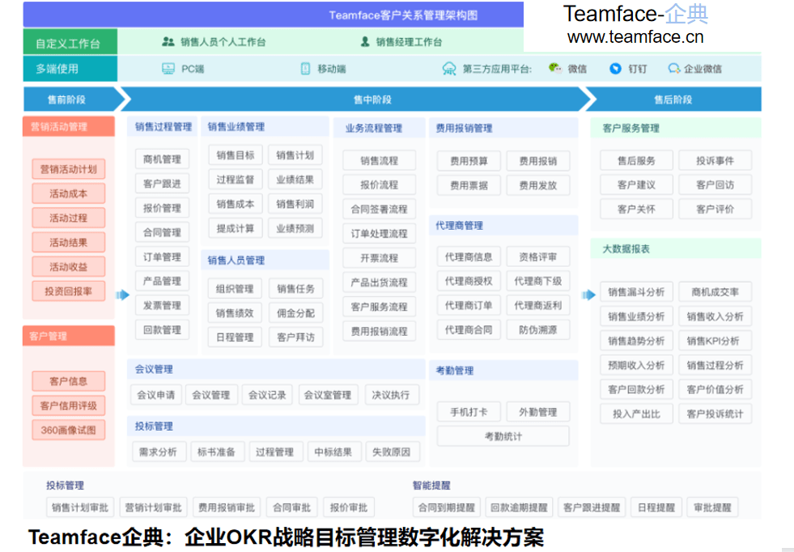
Task: Click the 投资回报率 box
Action: click(x=68, y=291)
